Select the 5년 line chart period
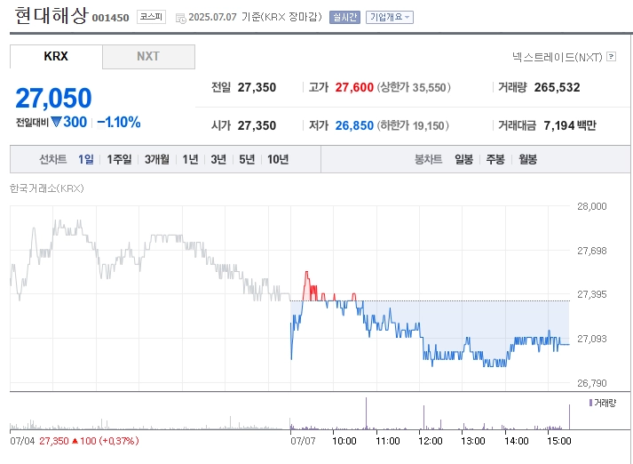 (x=247, y=159)
